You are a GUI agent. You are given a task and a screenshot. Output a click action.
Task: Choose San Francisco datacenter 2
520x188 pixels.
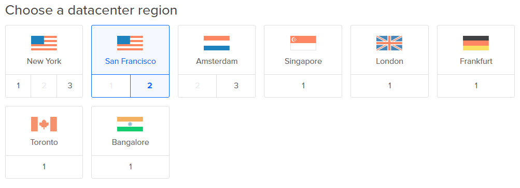tap(149, 86)
